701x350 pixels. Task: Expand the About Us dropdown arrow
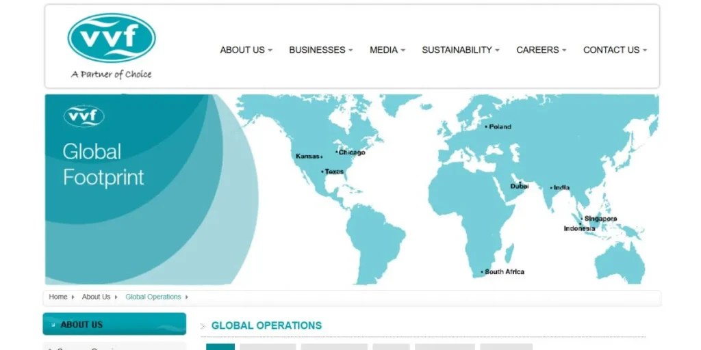click(270, 51)
